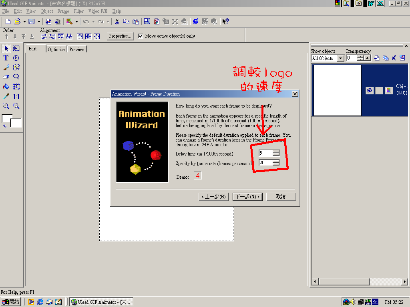Switch to the Preview tab
Viewport: 410px width, 307px height.
[77, 49]
